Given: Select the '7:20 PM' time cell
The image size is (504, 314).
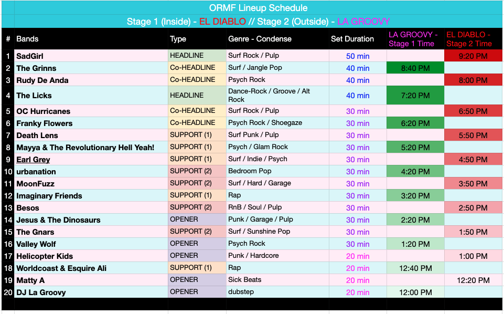Looking at the screenshot, I should pos(415,96).
